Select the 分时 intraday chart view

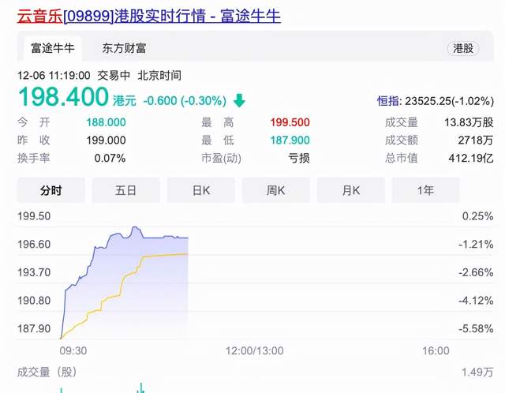pos(50,190)
